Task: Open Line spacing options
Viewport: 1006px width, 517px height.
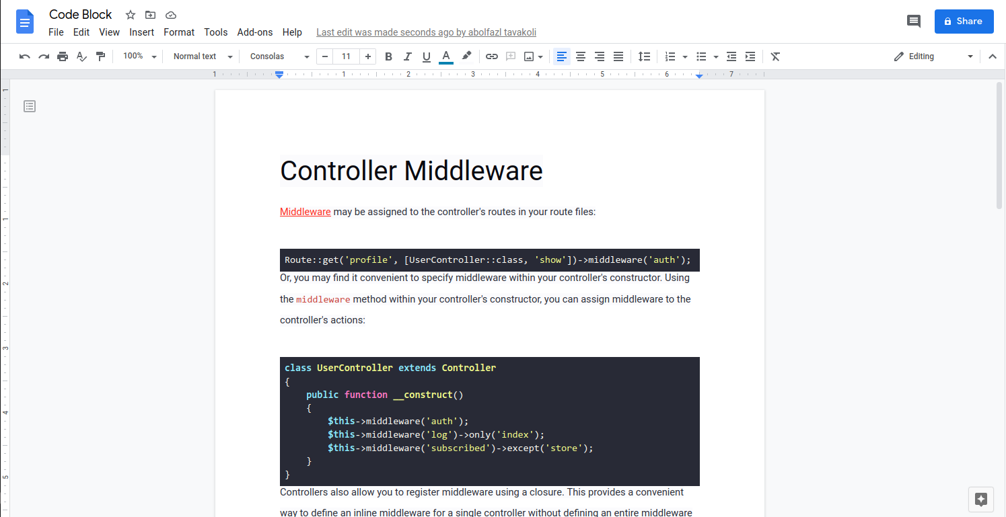Action: coord(644,56)
